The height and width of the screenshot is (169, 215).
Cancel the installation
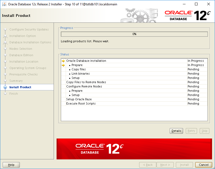click(204, 165)
